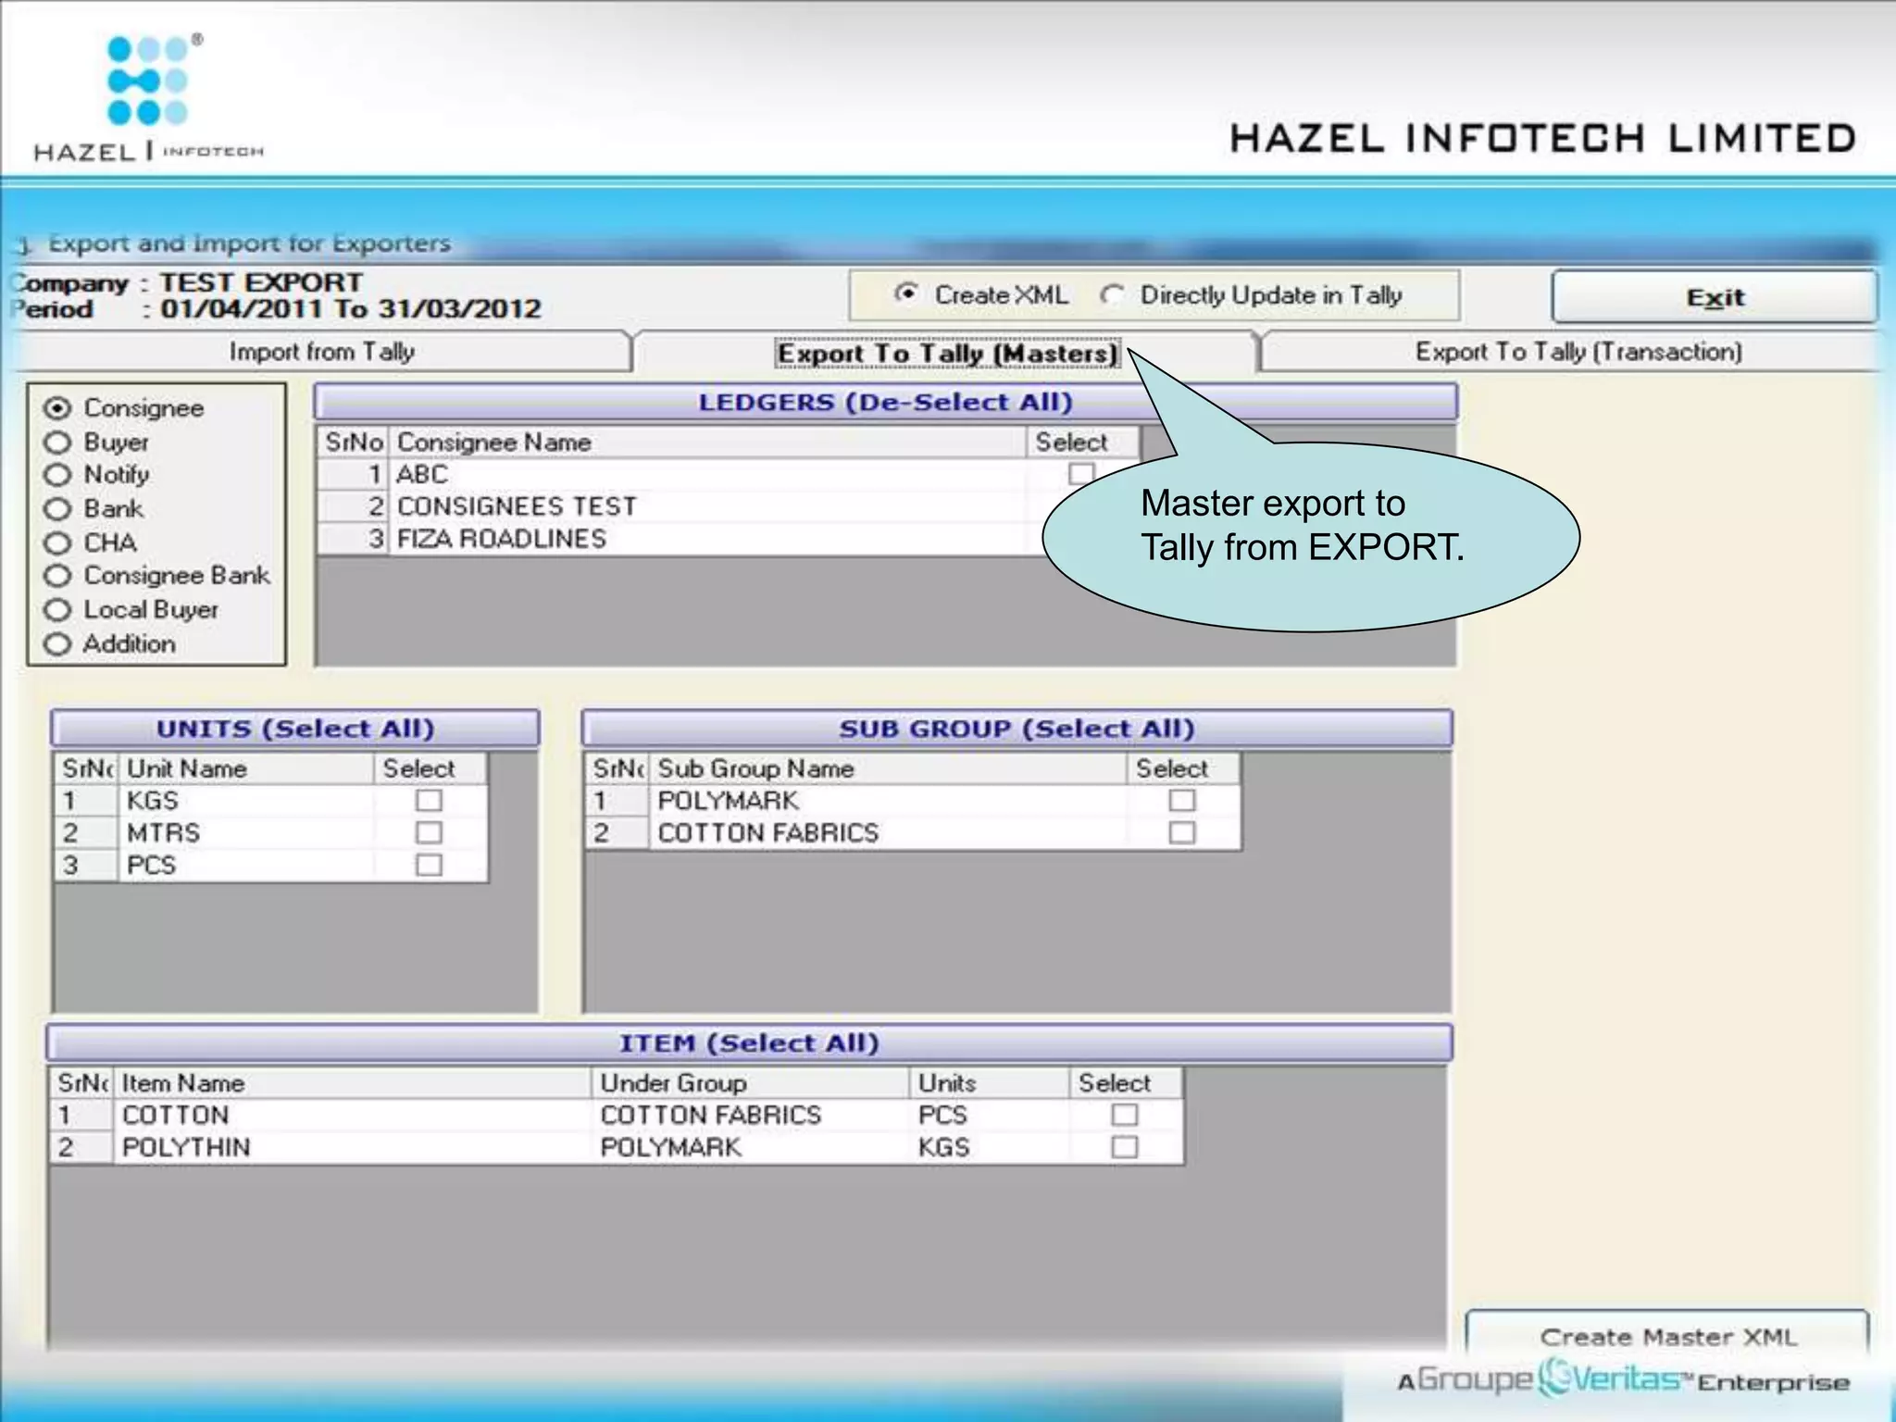The width and height of the screenshot is (1896, 1422).
Task: Click COTTON FABRICS sub group name cell
Action: [888, 833]
